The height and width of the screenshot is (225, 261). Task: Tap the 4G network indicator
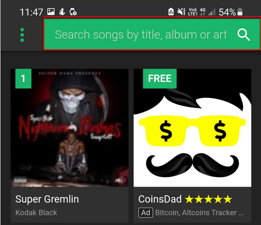(203, 12)
